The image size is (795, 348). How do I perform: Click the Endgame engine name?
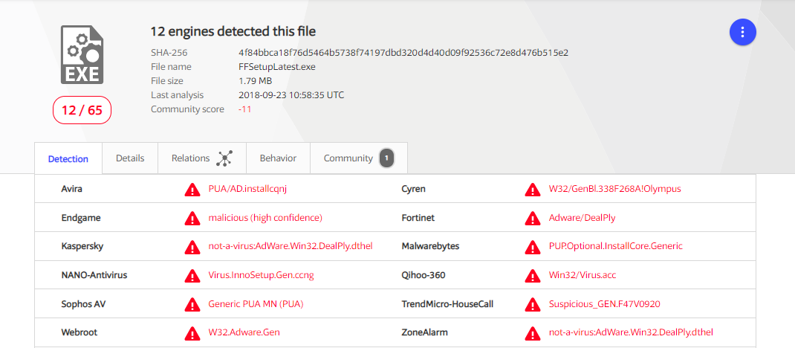[81, 218]
